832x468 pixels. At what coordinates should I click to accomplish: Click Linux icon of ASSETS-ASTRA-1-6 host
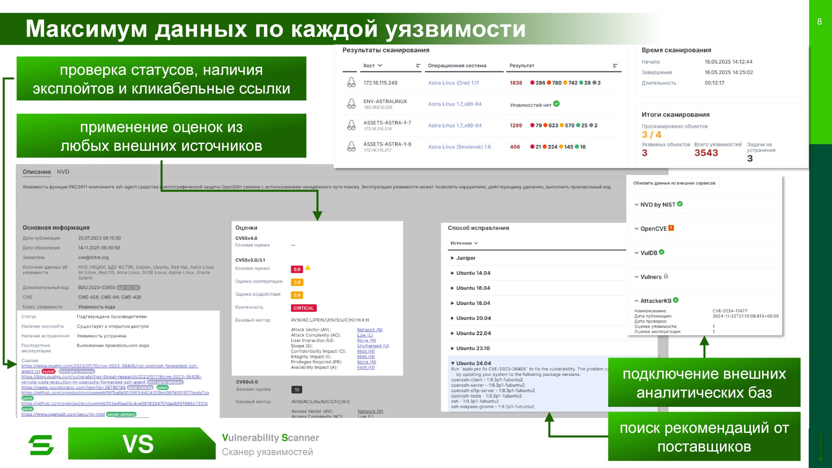coord(351,147)
